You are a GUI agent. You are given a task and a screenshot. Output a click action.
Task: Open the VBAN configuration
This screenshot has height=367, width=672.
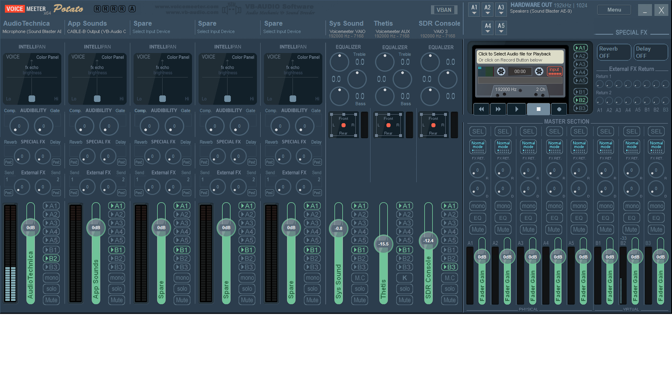tap(444, 10)
